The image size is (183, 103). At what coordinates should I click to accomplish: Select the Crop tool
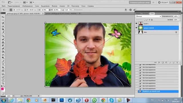(3, 29)
